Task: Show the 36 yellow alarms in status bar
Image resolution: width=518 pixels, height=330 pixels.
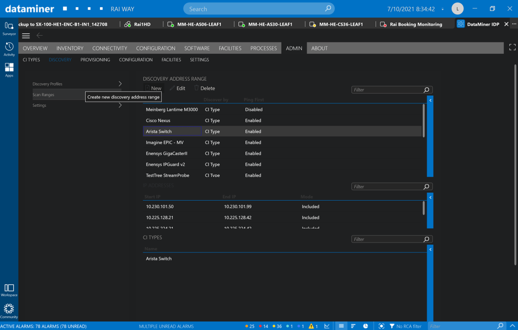Action: tap(277, 326)
